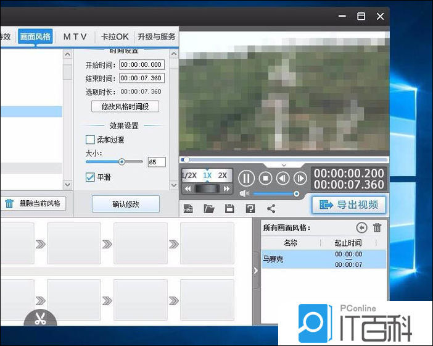Image resolution: width=433 pixels, height=346 pixels.
Task: Delete style using trash icon in list header
Action: click(x=377, y=227)
